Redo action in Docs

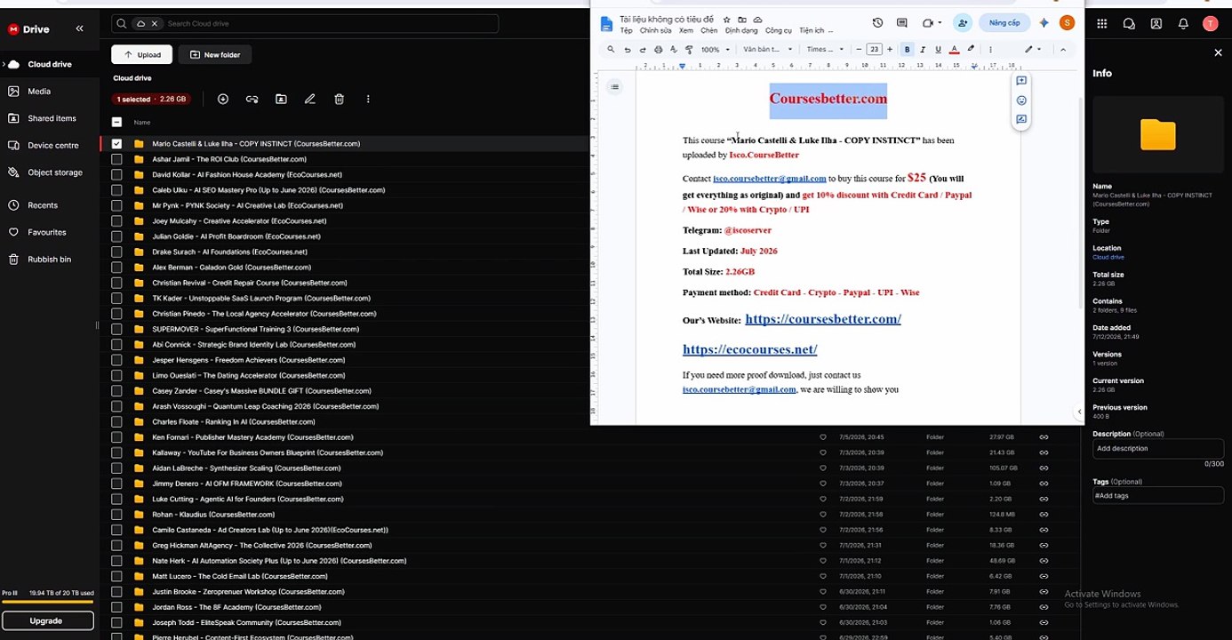[643, 50]
